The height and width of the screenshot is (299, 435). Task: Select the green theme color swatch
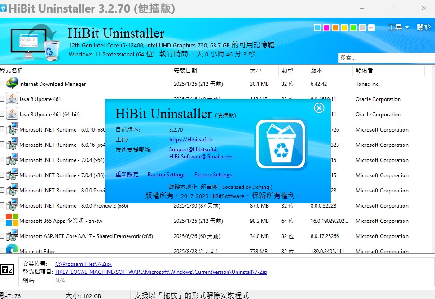click(353, 28)
